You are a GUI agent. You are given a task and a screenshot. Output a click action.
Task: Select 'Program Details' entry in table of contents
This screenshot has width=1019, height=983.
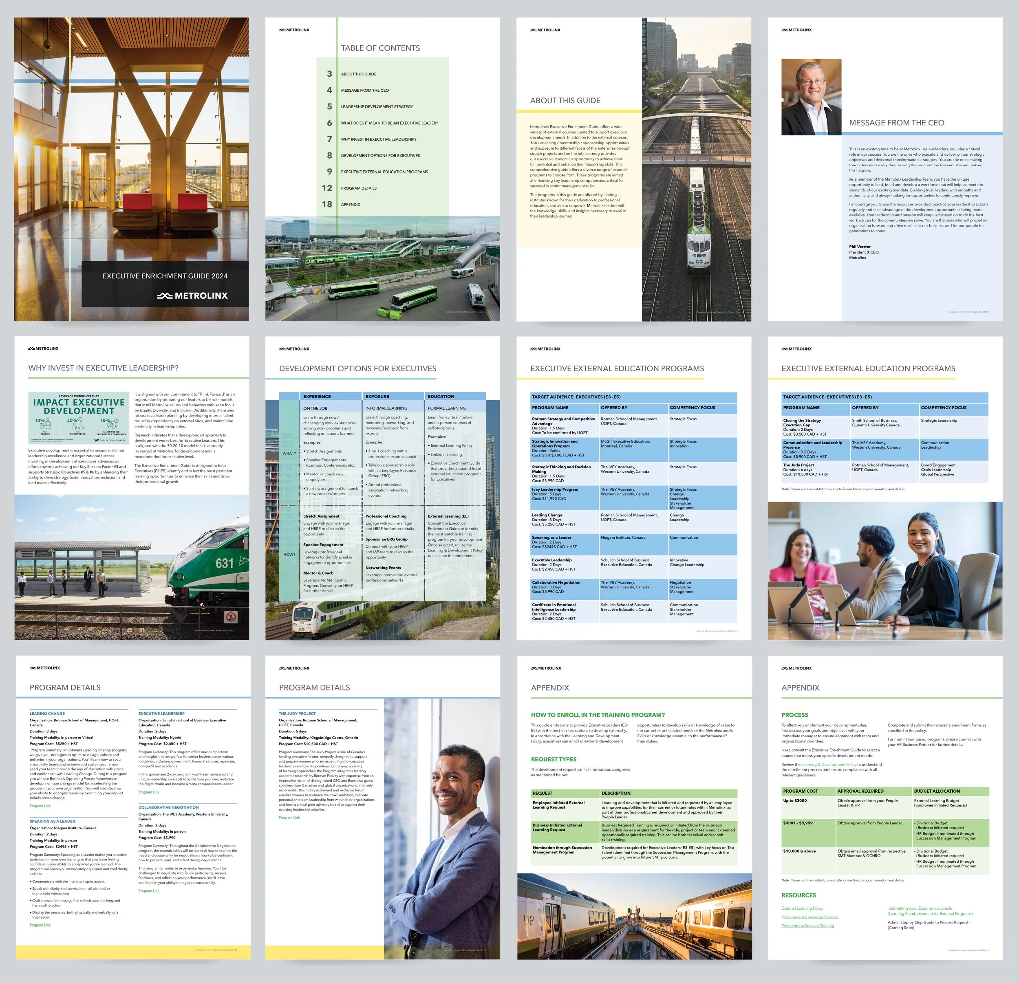359,188
